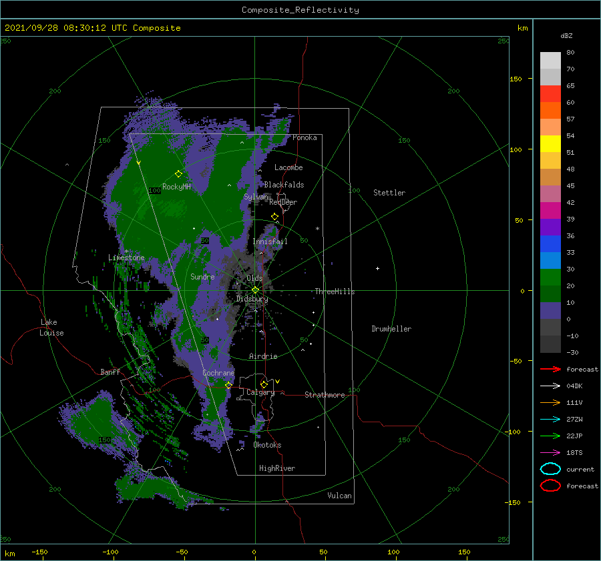Click the Okotoks label
The image size is (601, 561).
tap(267, 445)
